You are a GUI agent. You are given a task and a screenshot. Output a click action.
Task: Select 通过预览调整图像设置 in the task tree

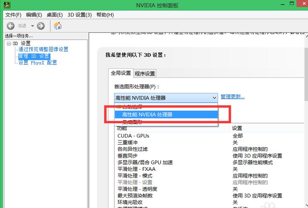coord(43,50)
